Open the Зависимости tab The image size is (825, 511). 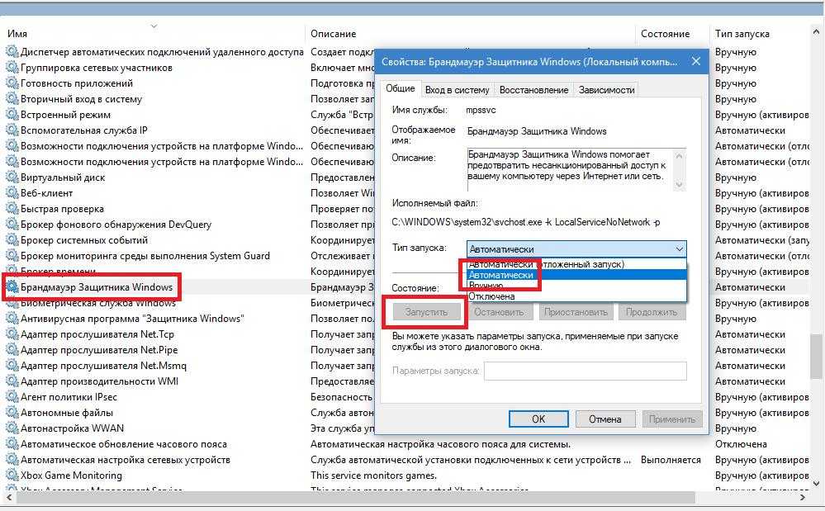[606, 90]
